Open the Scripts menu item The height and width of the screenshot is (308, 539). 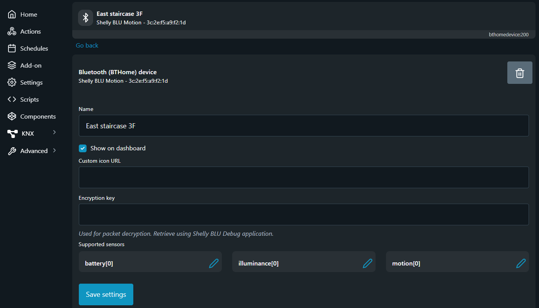pyautogui.click(x=29, y=100)
